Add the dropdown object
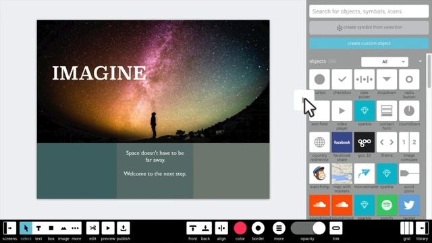 (387, 80)
